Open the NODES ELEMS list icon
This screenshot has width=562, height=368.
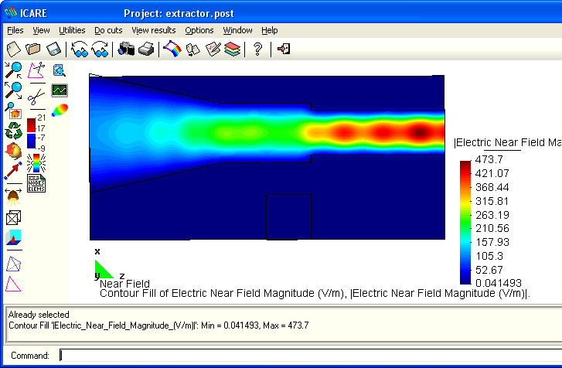coord(36,183)
